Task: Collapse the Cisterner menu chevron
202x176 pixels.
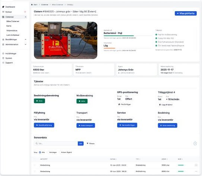Action: (26, 17)
